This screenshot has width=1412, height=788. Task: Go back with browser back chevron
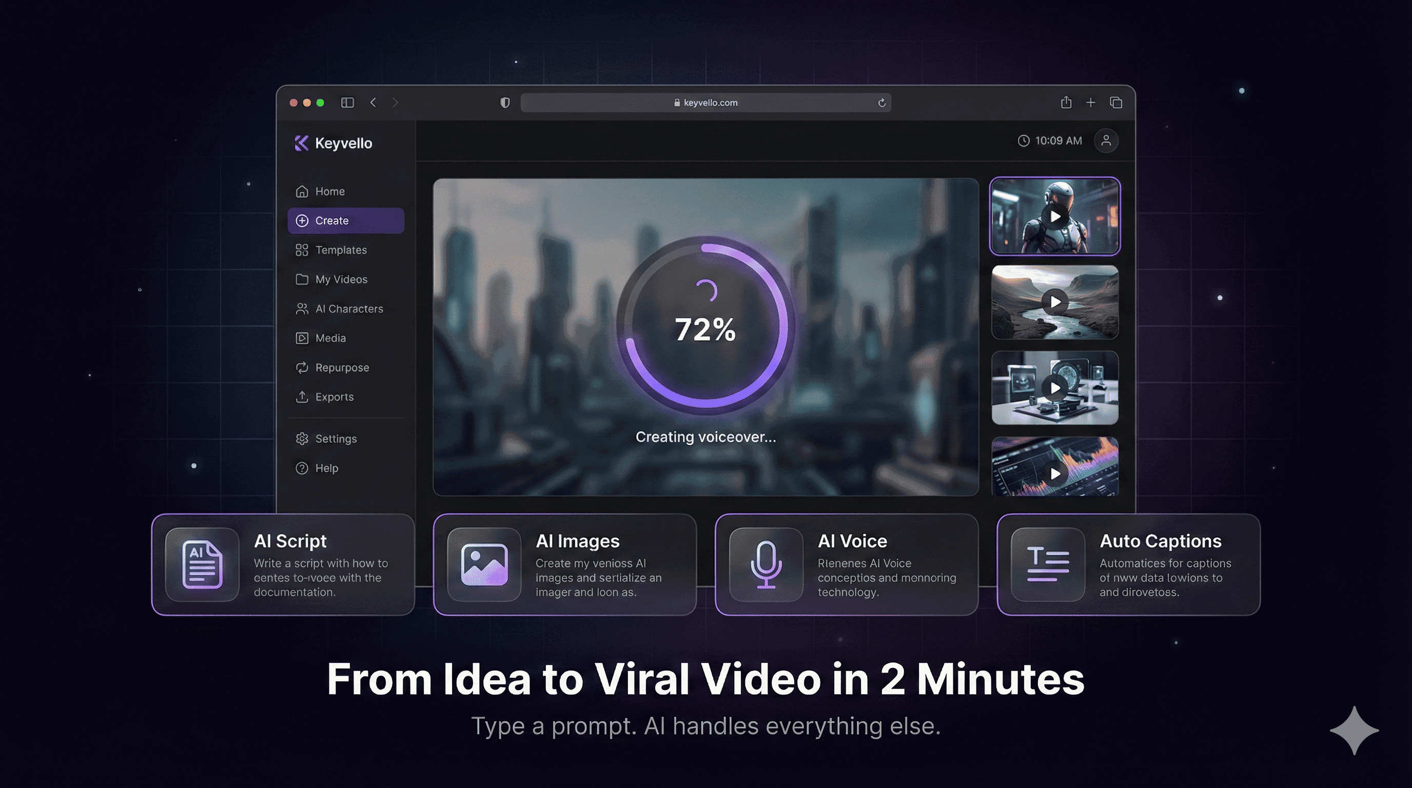(374, 103)
